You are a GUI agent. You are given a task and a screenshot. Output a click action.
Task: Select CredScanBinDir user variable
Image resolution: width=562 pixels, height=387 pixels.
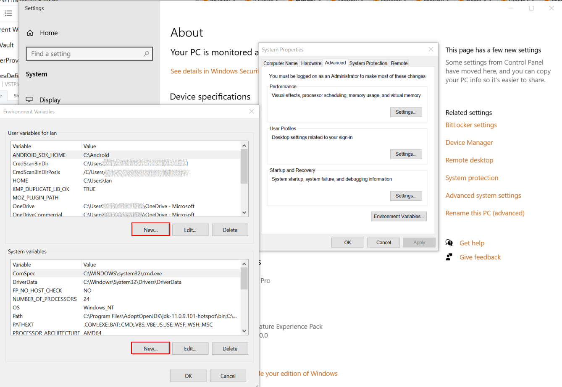pos(125,164)
